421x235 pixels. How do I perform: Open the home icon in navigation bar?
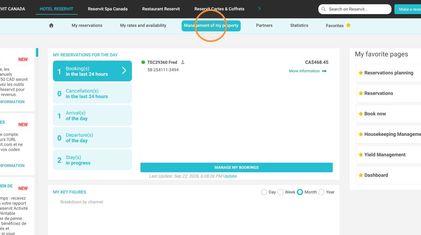[x=51, y=25]
